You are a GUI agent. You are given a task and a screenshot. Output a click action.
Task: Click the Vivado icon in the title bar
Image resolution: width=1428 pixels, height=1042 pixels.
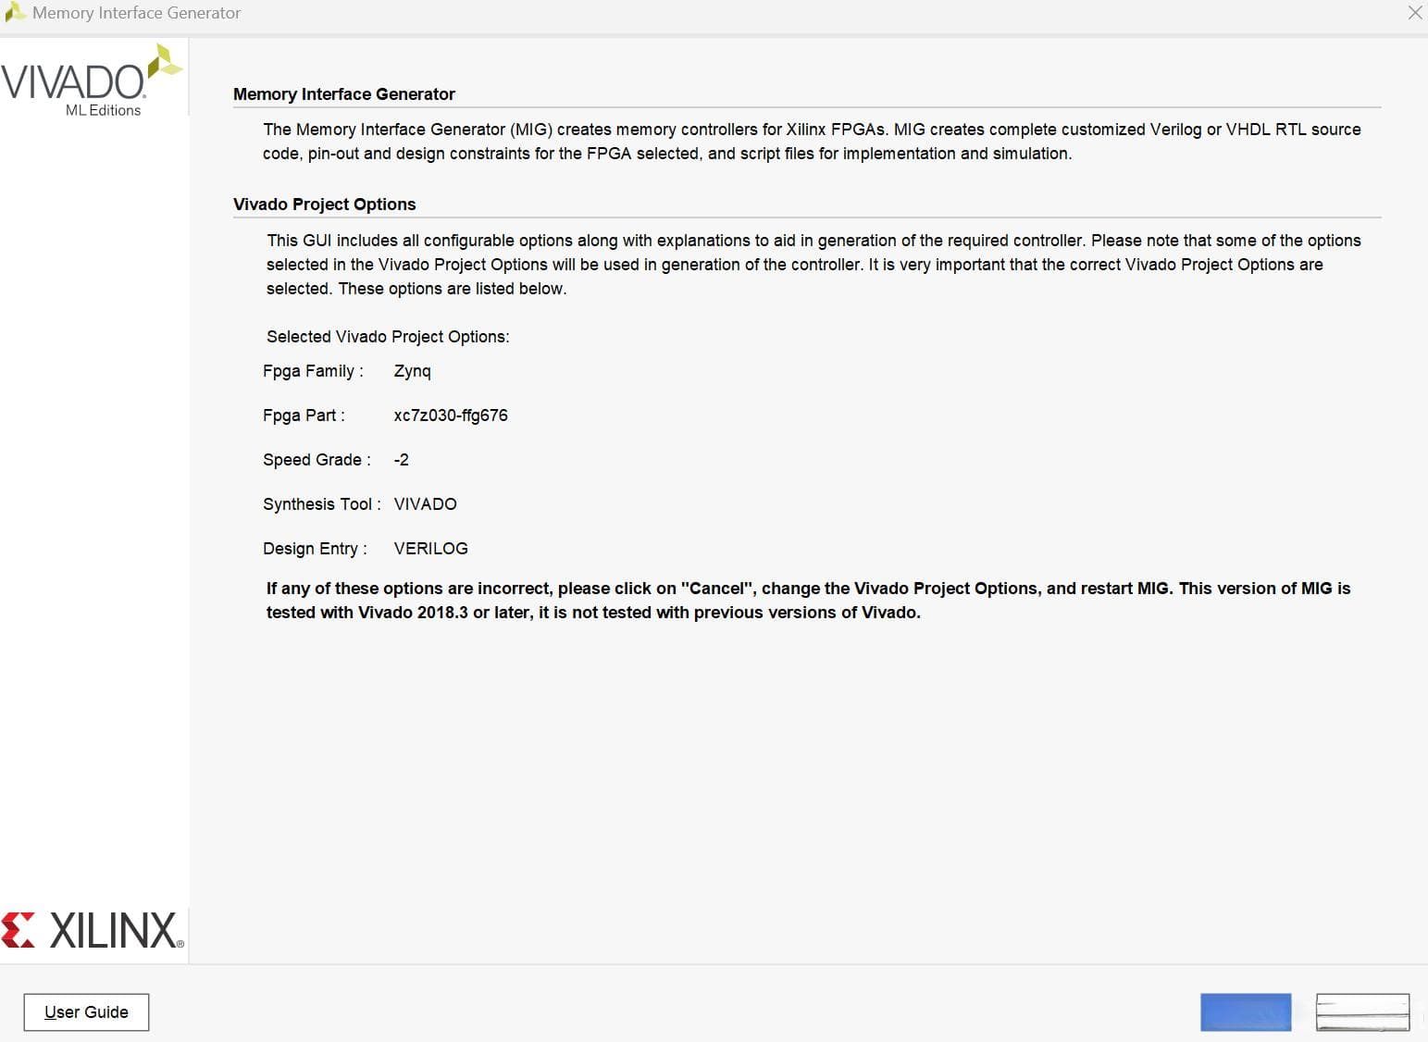[15, 13]
